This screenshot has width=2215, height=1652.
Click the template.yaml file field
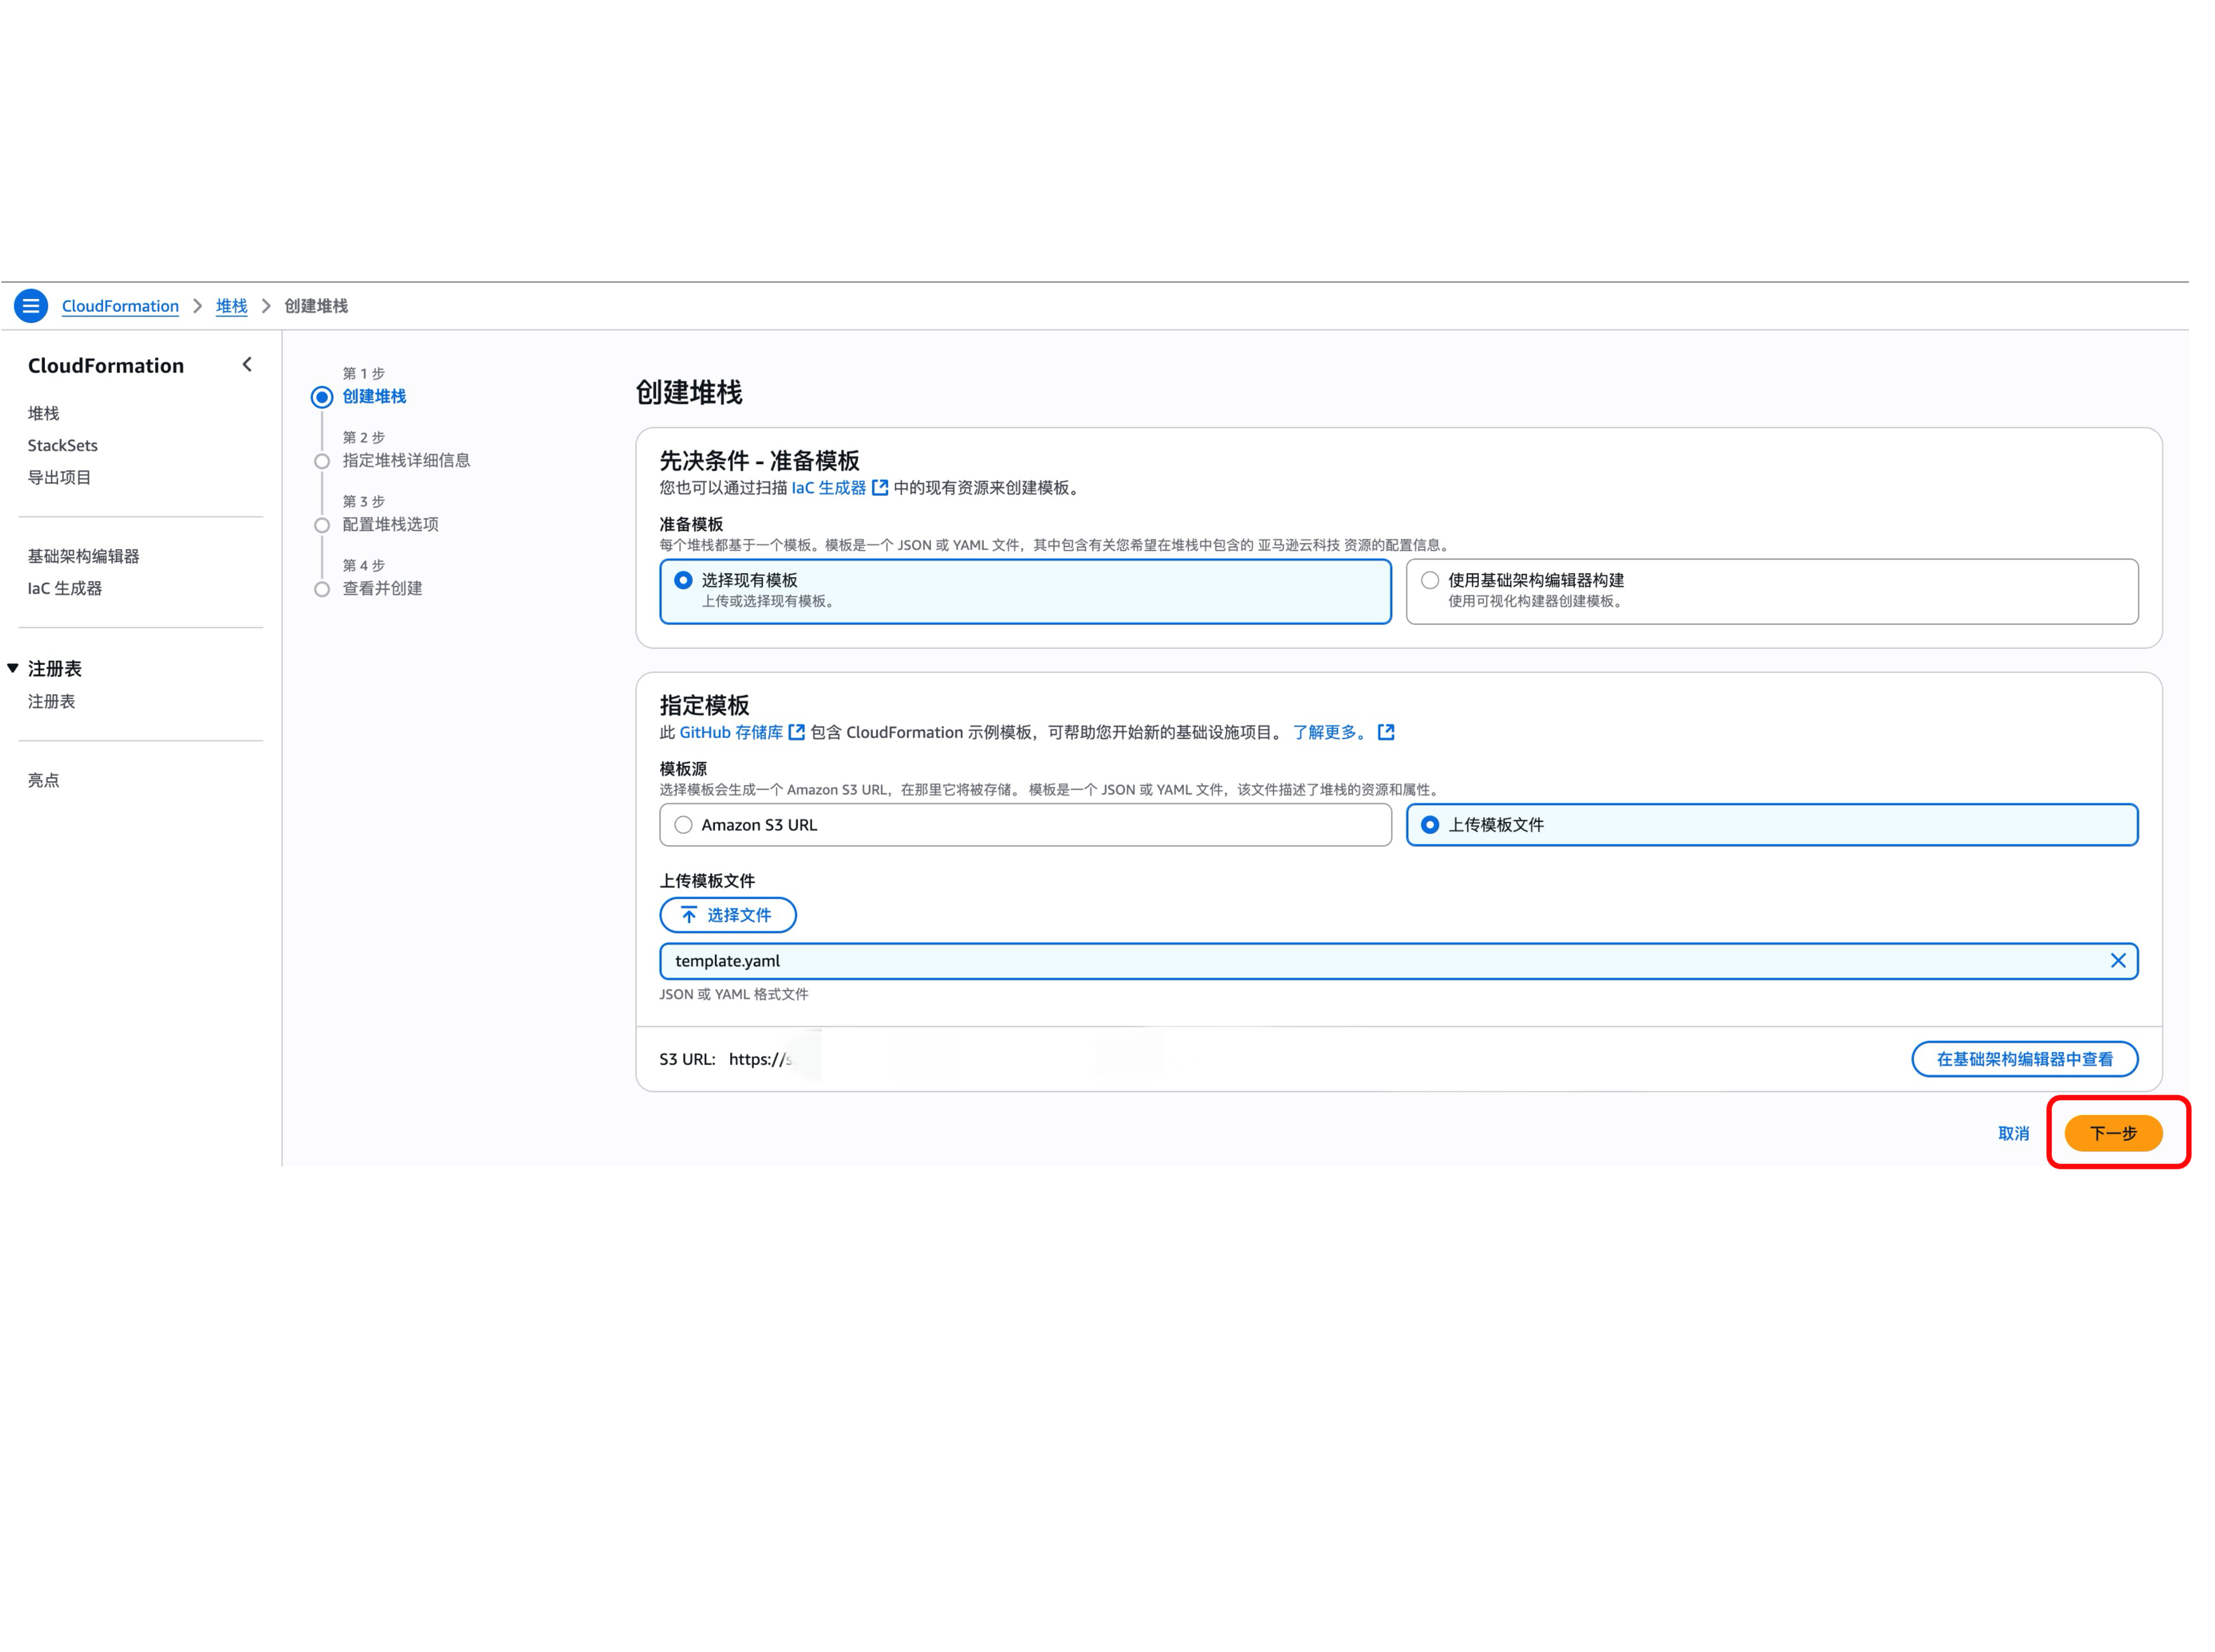(1398, 961)
